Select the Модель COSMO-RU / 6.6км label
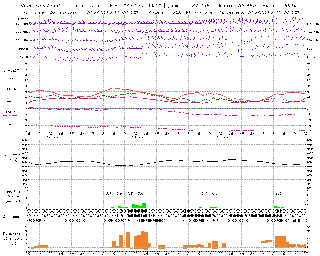Image resolution: width=320 pixels, height=256 pixels. point(180,12)
